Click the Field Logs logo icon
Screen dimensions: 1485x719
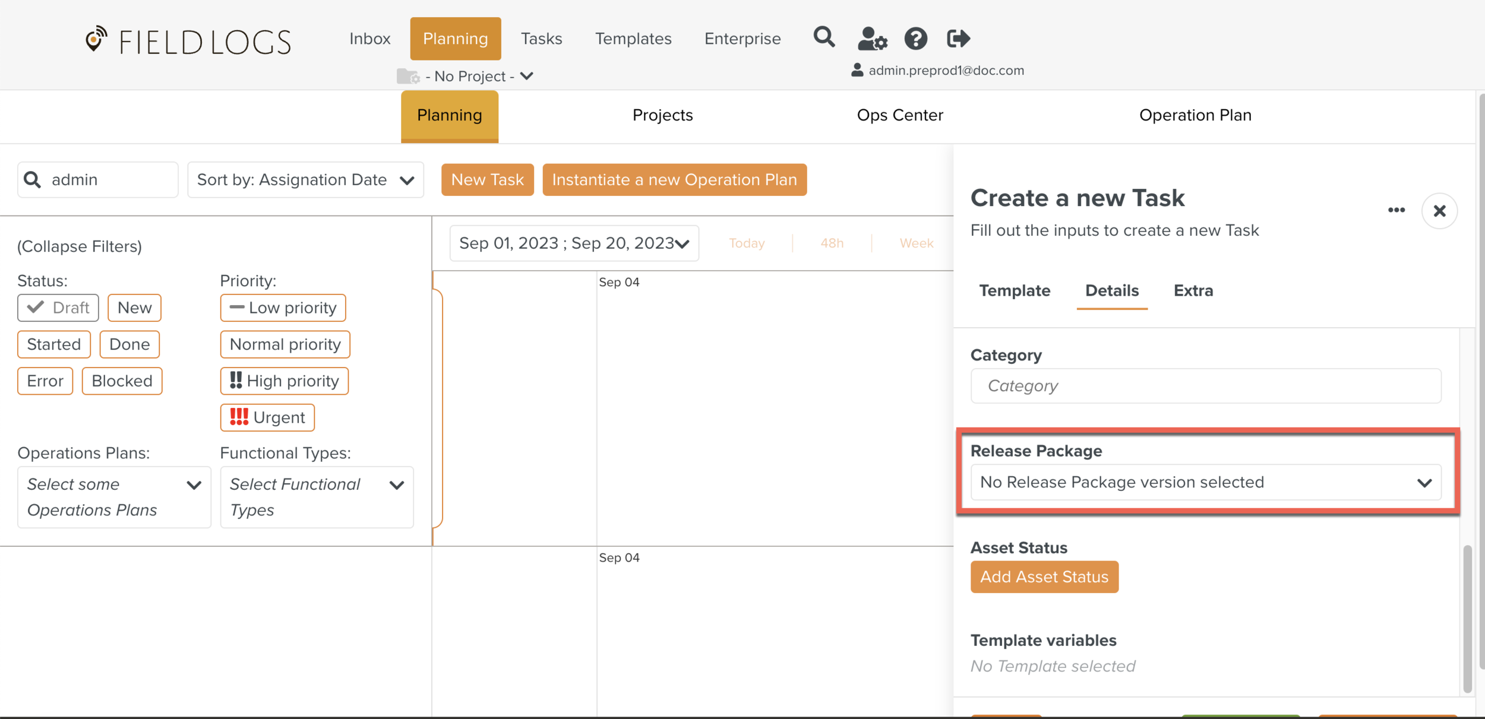pyautogui.click(x=96, y=39)
